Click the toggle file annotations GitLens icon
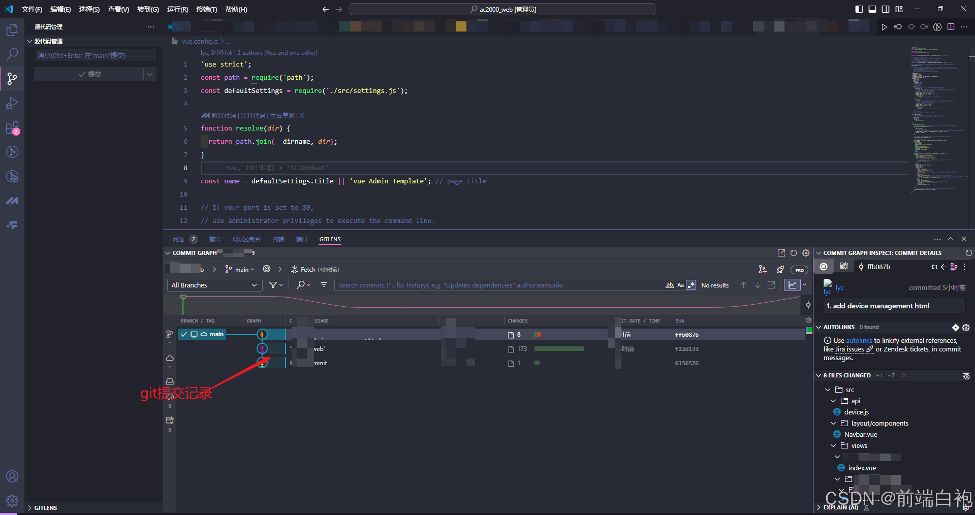This screenshot has width=975, height=515. tap(937, 27)
